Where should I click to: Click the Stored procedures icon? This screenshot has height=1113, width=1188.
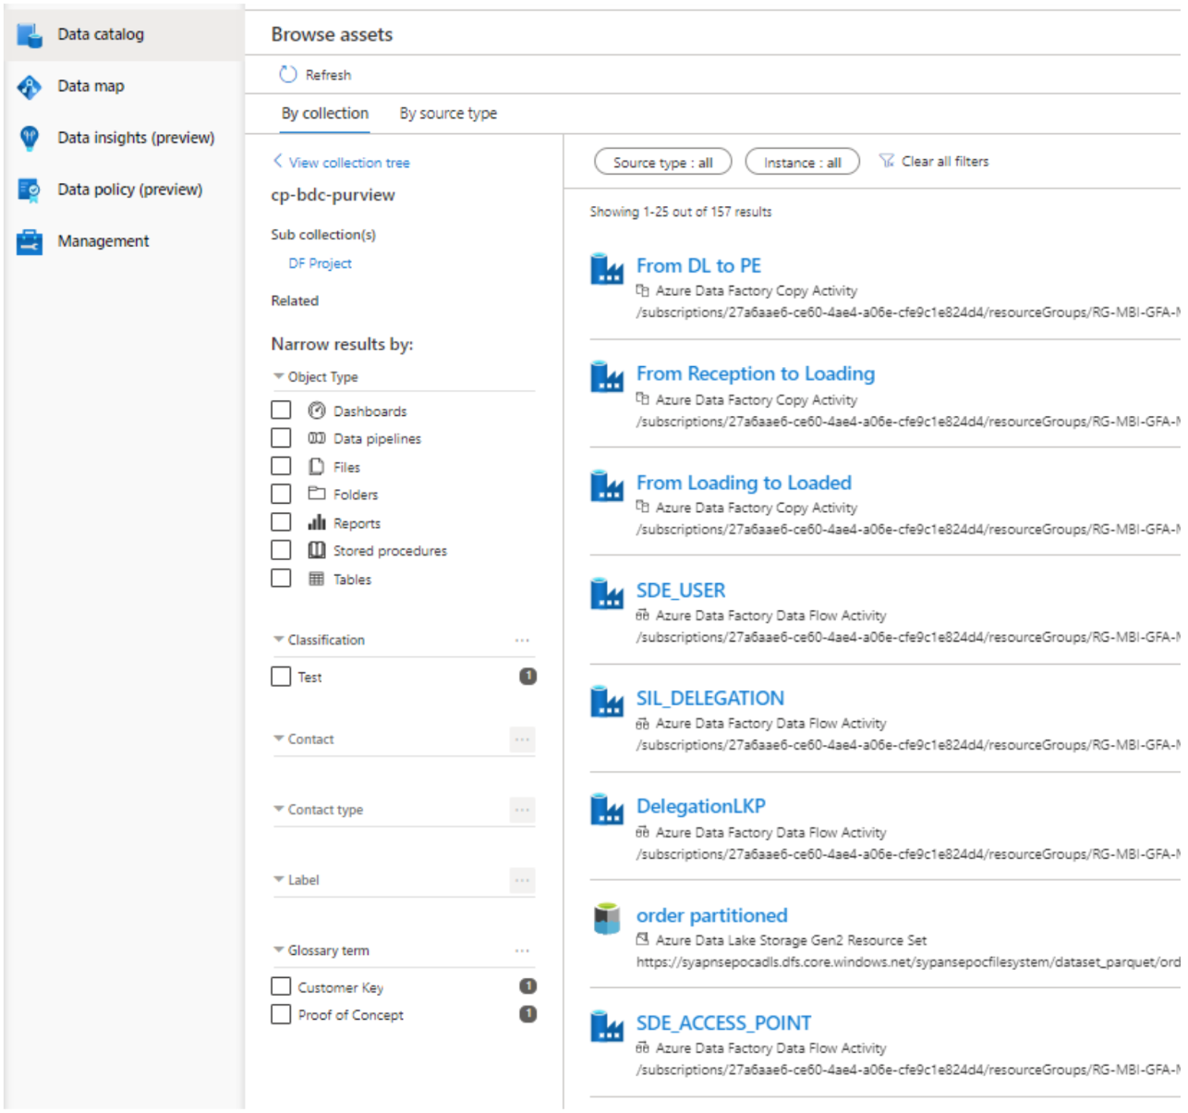317,550
